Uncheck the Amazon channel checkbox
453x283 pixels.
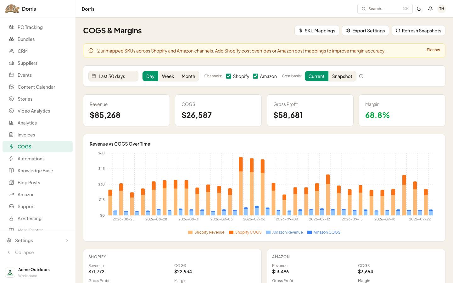pos(255,76)
